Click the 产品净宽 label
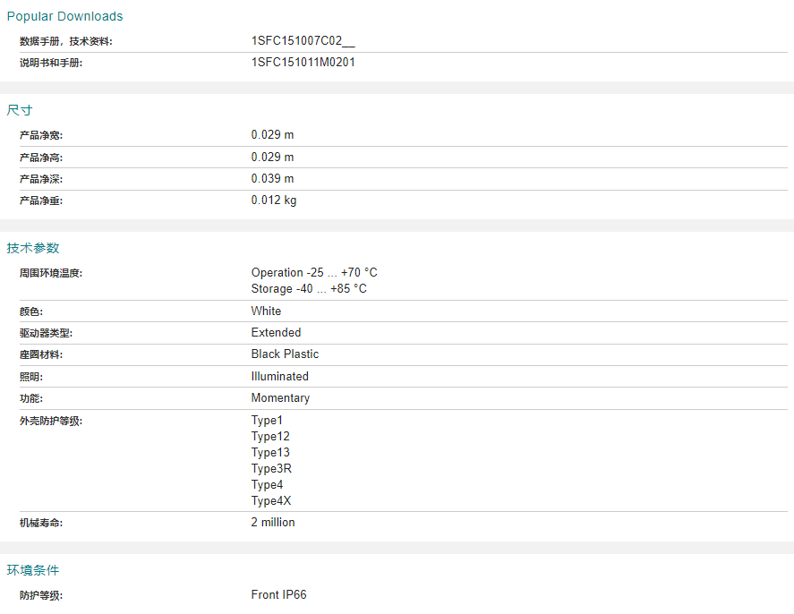Screen dimensions: 794x614 (41, 135)
